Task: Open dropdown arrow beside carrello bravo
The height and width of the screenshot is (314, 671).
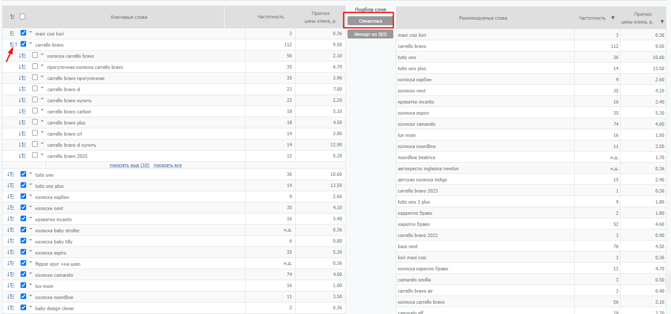Action: pos(30,43)
